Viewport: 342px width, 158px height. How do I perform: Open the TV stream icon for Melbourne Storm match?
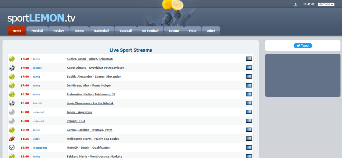tap(249, 139)
